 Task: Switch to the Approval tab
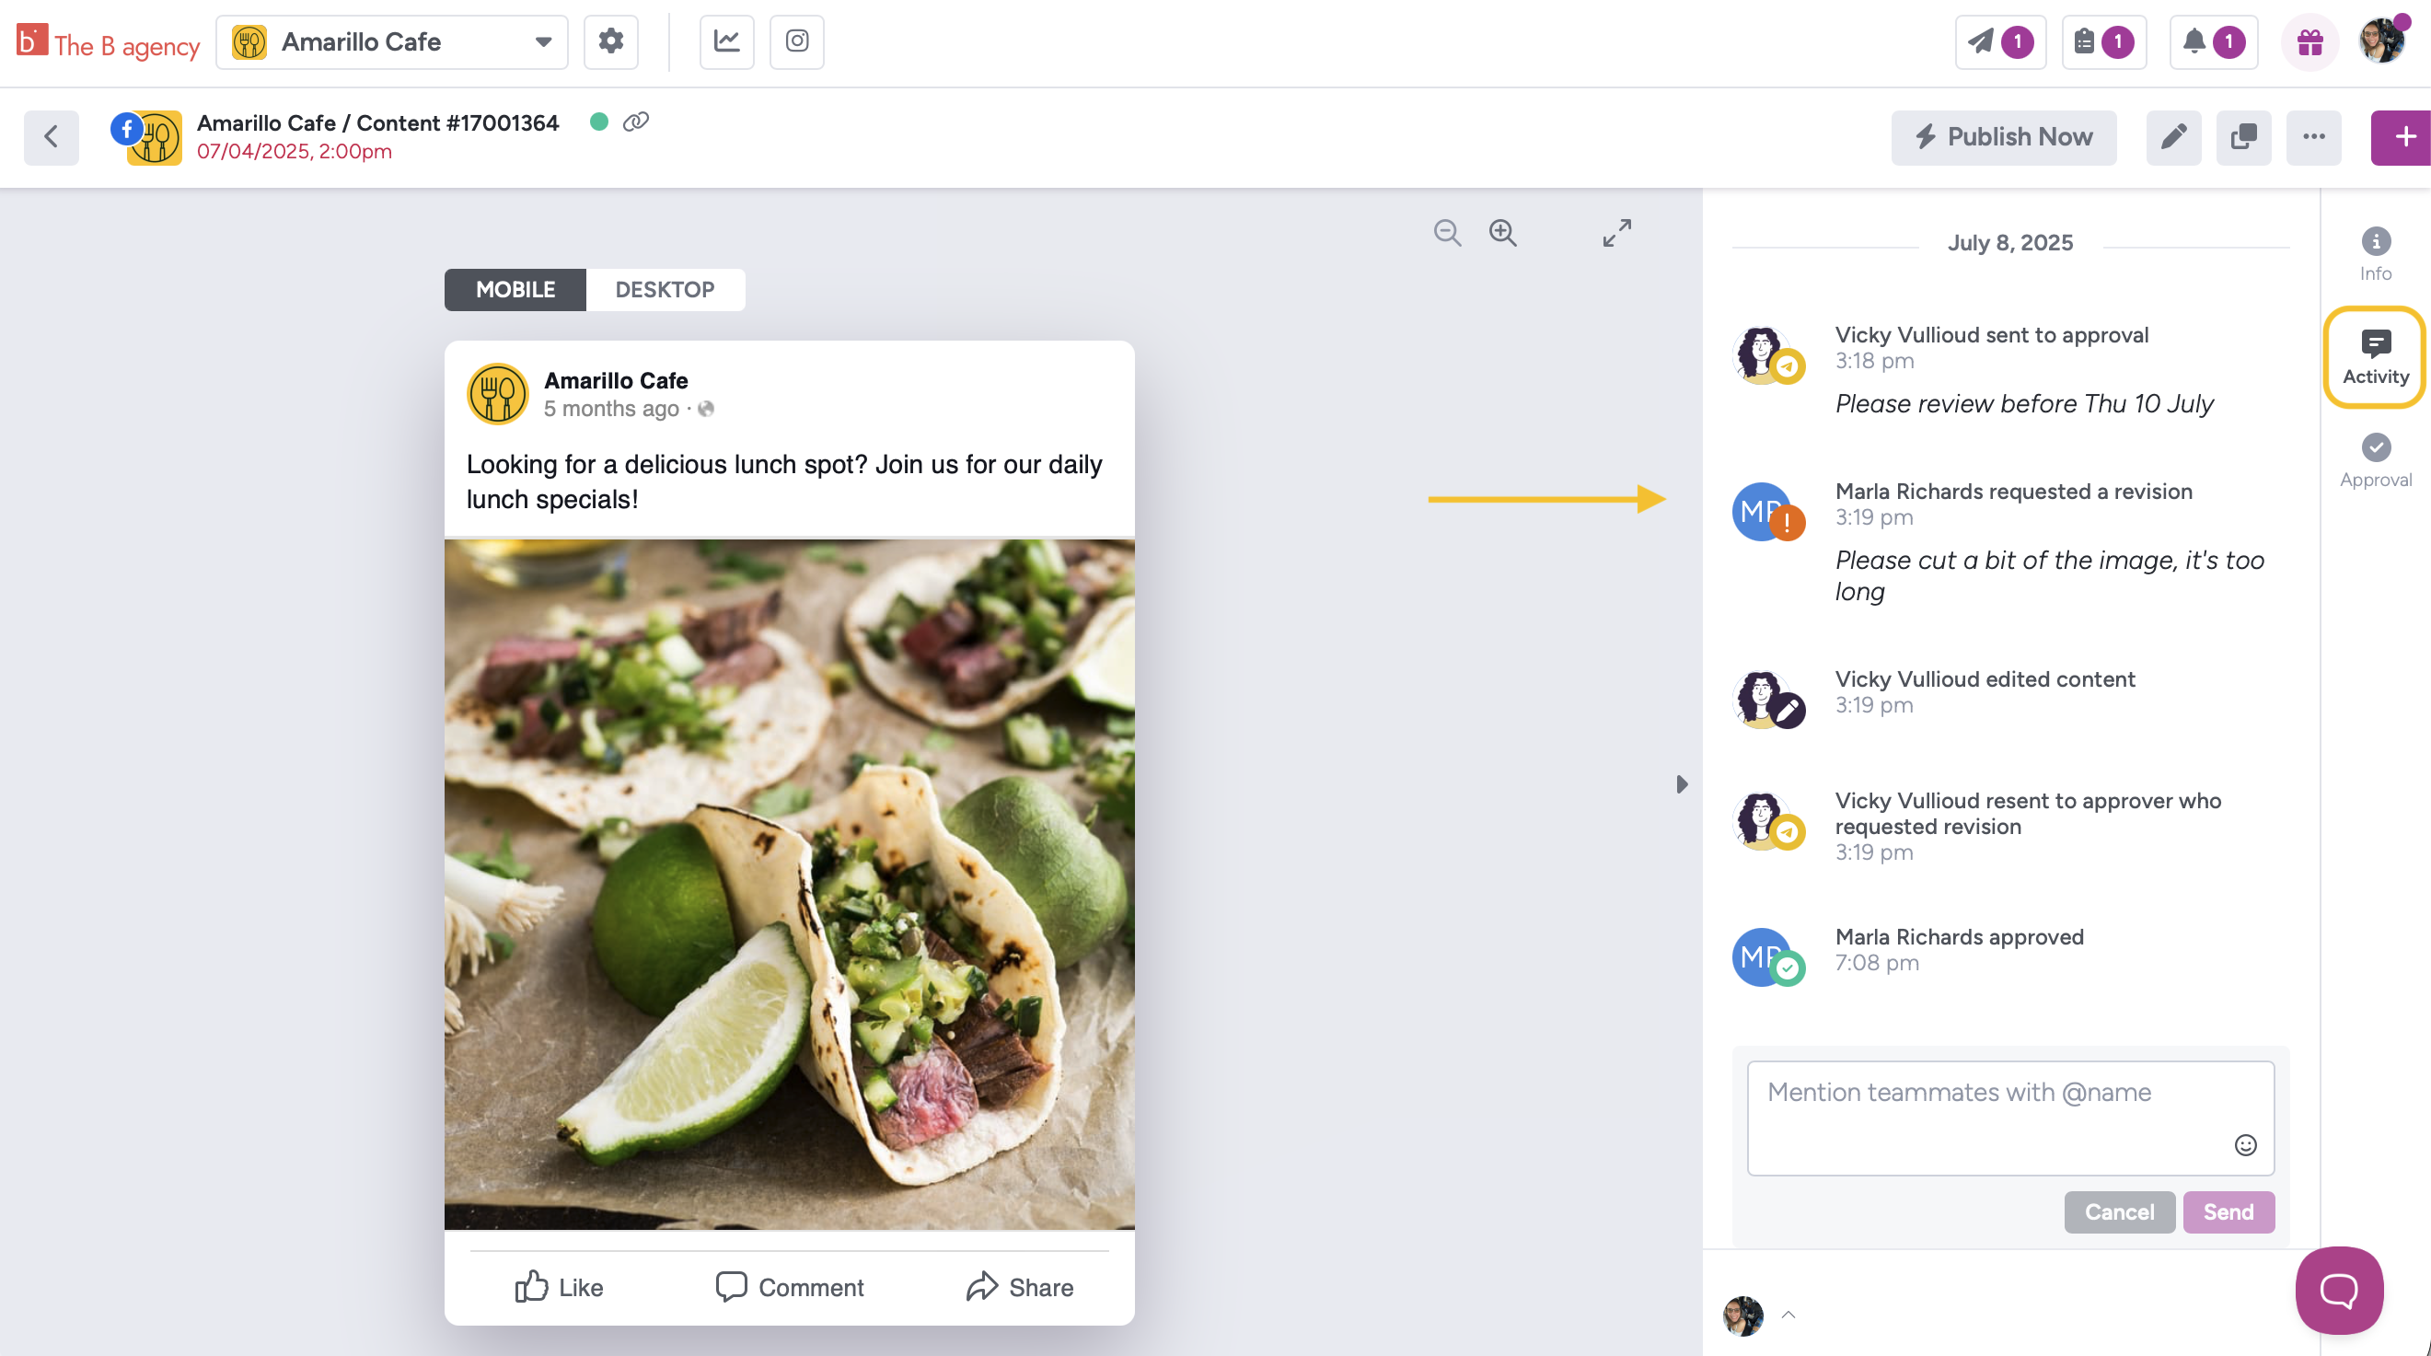[2376, 460]
